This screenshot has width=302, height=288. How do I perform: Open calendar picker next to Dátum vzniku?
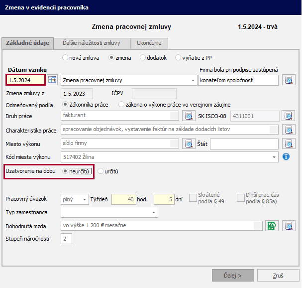[52, 80]
